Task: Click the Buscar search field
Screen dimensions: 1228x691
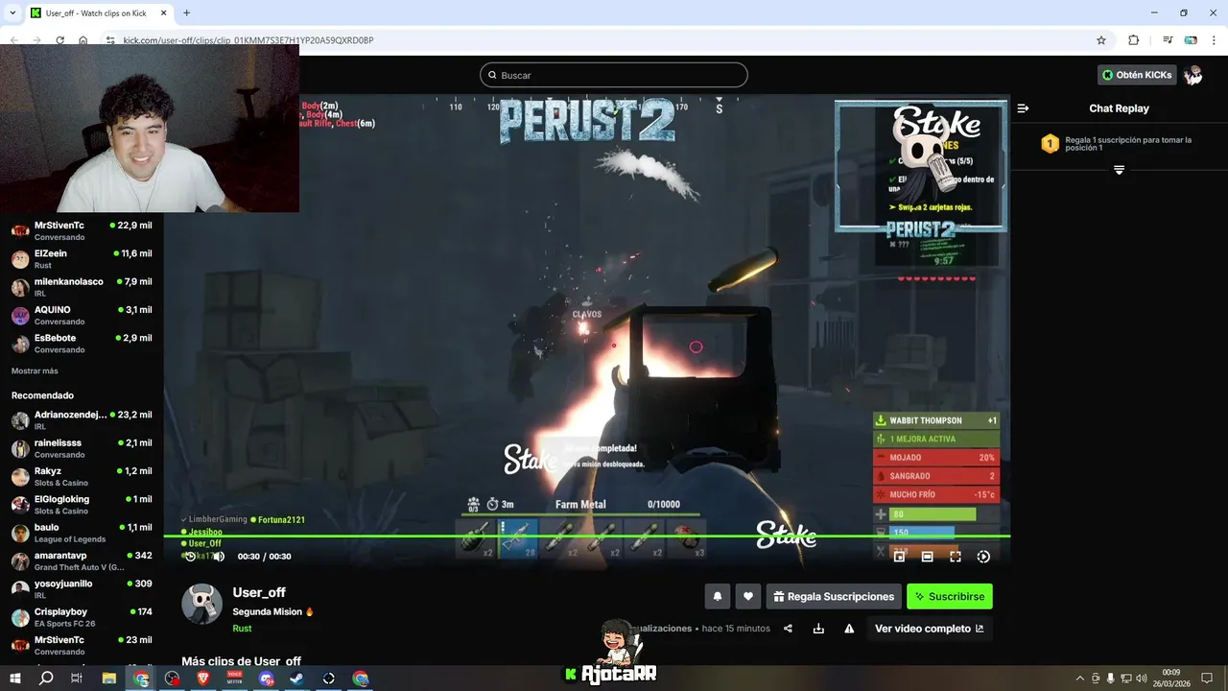Action: (x=614, y=75)
